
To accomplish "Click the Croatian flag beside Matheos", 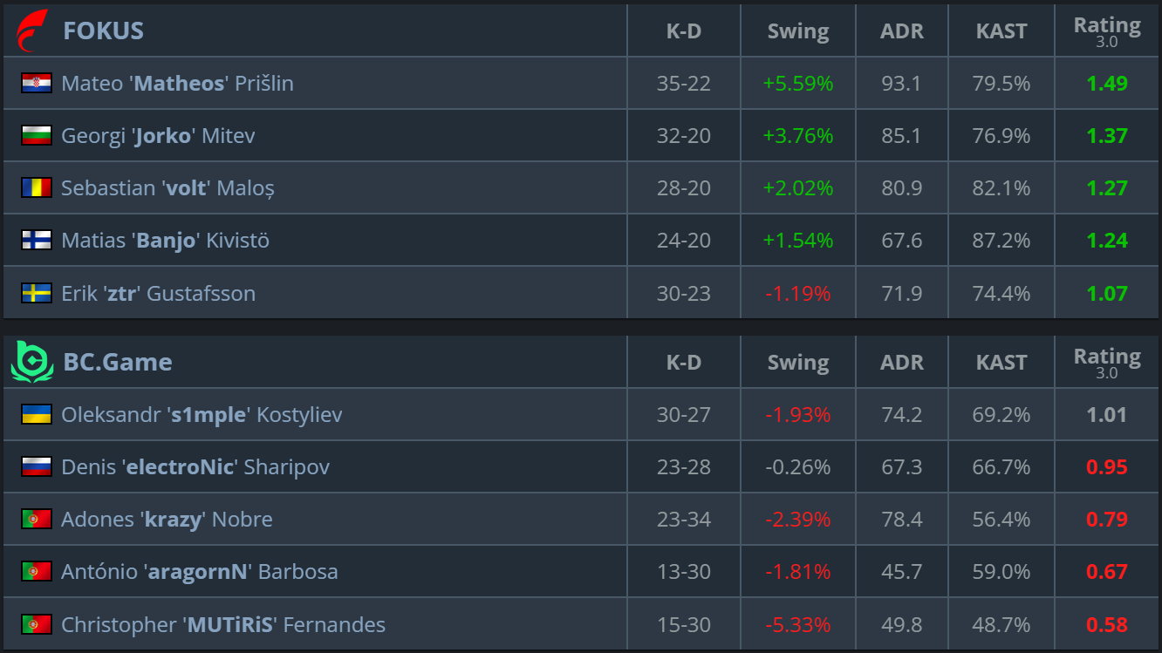I will (x=37, y=83).
